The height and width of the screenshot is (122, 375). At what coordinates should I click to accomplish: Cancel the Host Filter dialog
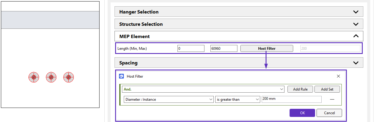click(x=329, y=113)
